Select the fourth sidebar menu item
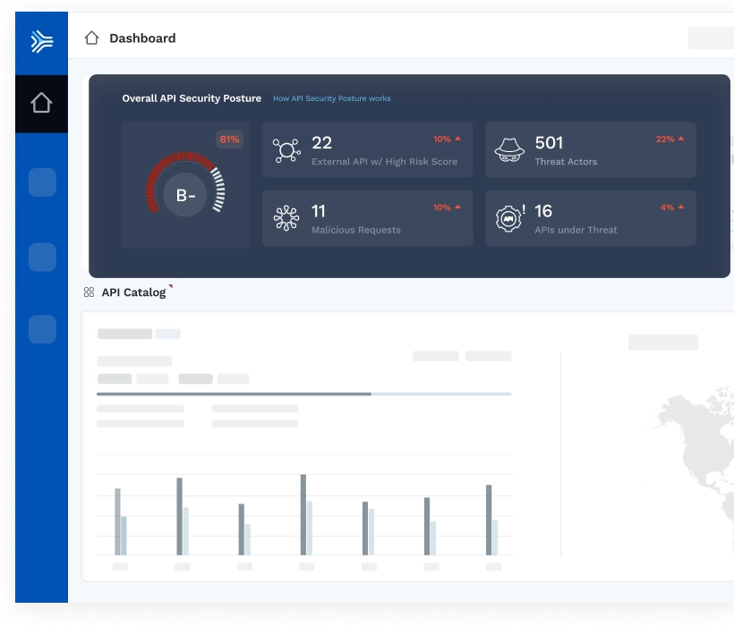Viewport: 734px width, 626px height. [x=42, y=329]
